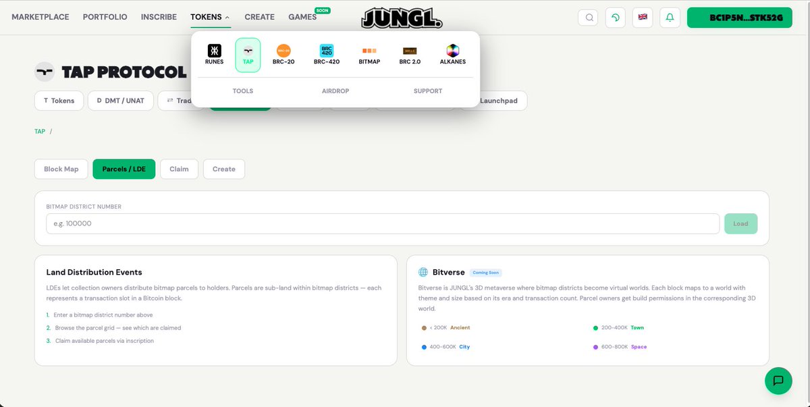Screen dimensions: 810x407
Task: Switch to the Tokens tab
Action: (59, 101)
